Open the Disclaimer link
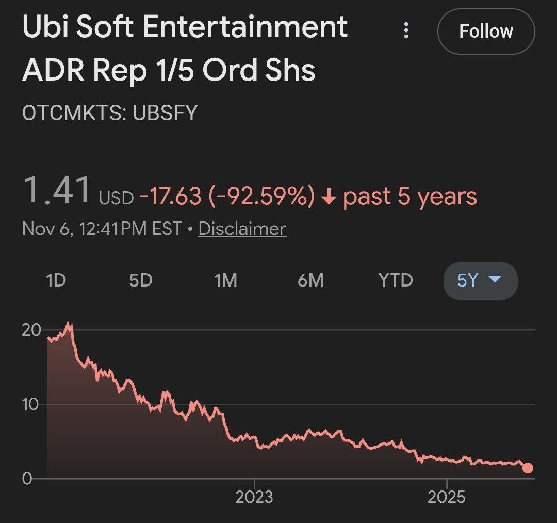 tap(242, 228)
